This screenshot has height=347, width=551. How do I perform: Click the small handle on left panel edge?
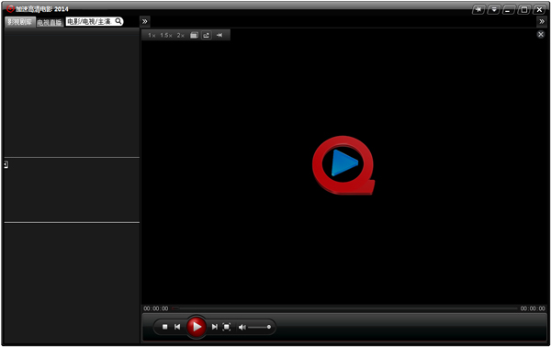pos(6,164)
